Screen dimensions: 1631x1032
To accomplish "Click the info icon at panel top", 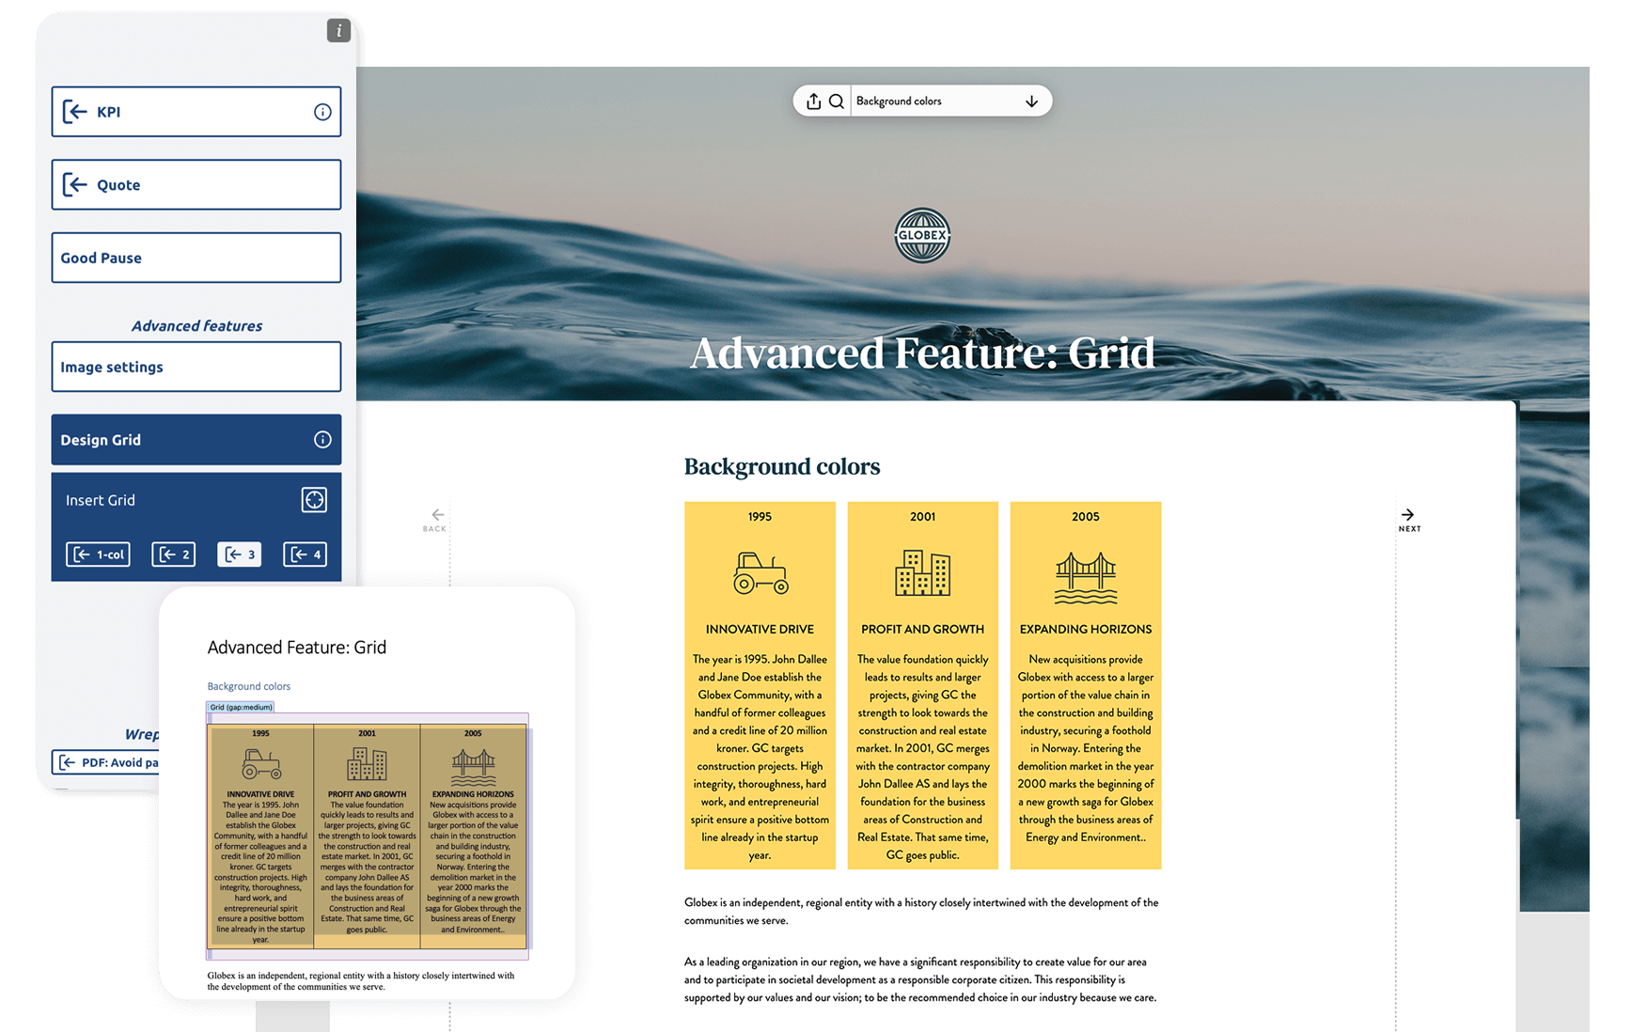I will 338,31.
